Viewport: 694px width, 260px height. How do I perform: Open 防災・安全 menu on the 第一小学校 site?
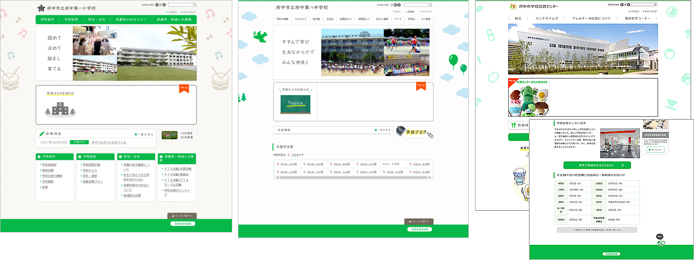pos(96,19)
